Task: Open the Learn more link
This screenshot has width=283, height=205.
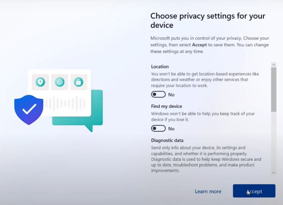Action: (x=208, y=191)
